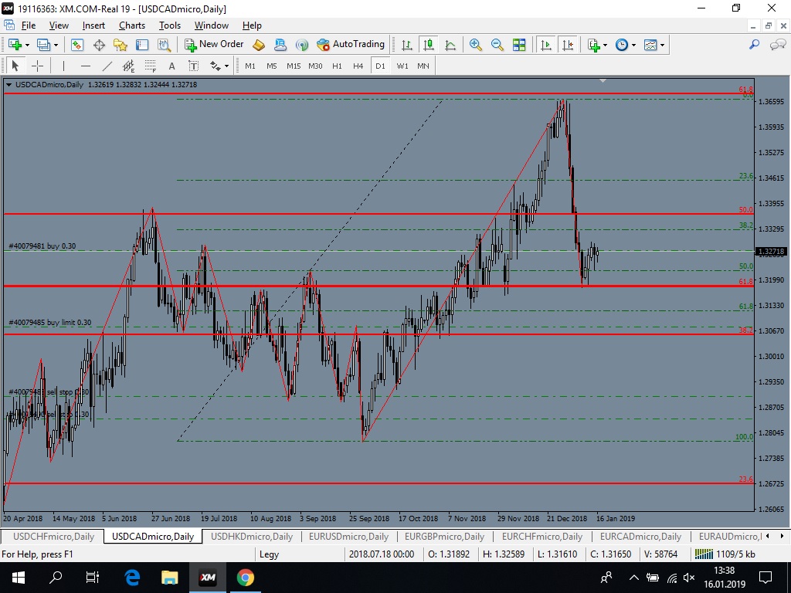Switch chart to bar chart mode
Screen dimensions: 791x593
point(406,45)
